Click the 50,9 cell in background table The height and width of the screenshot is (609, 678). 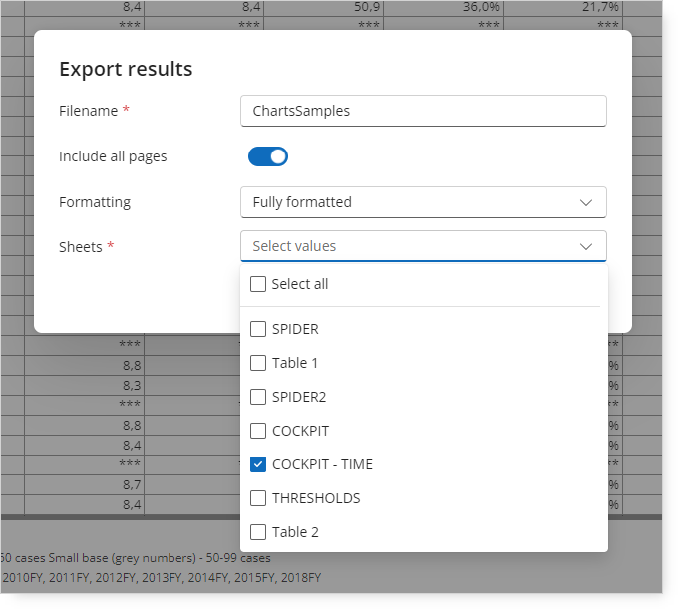pos(323,7)
